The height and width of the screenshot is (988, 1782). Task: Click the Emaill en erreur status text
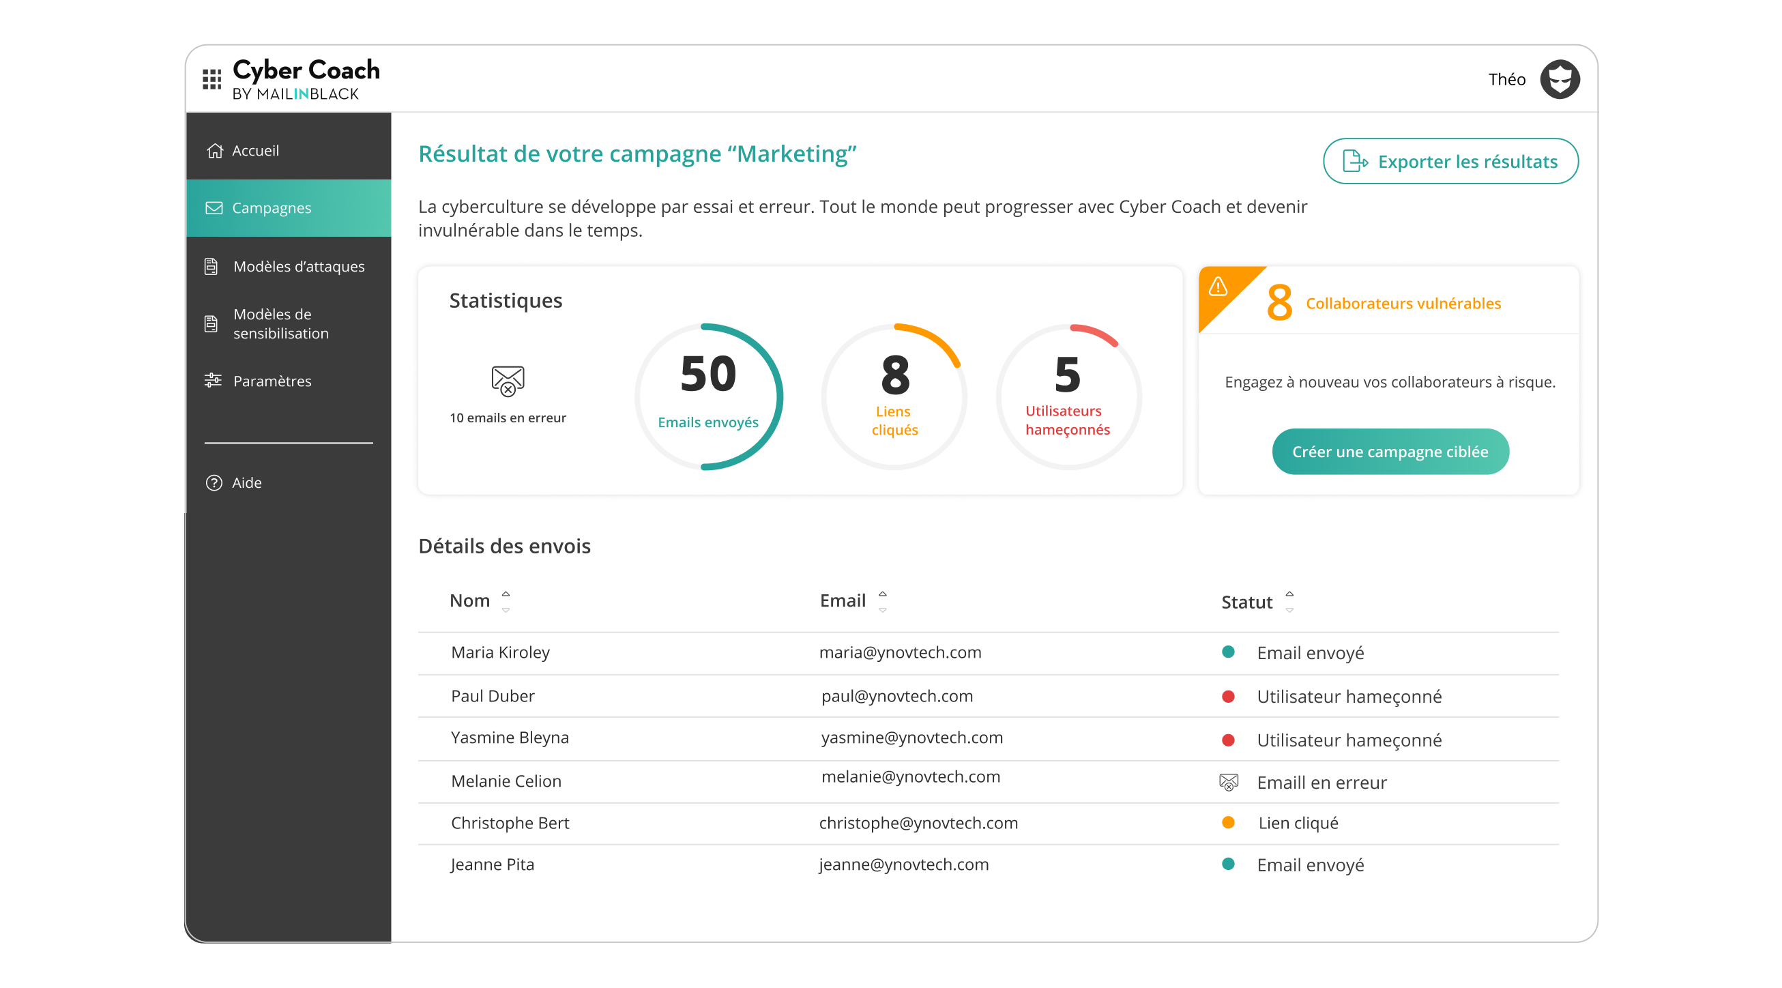click(1321, 783)
